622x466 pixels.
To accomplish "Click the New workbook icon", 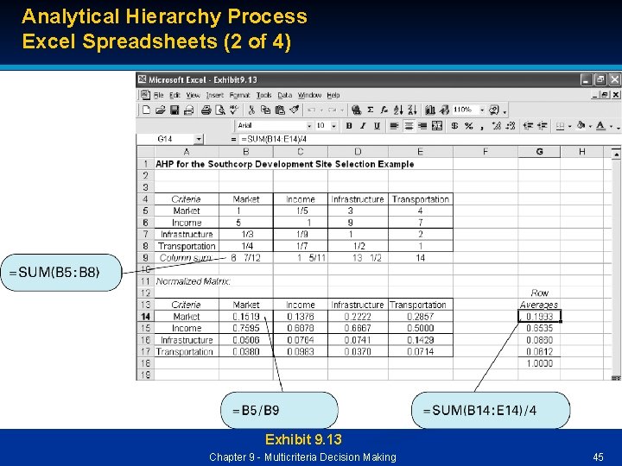I will 146,110.
